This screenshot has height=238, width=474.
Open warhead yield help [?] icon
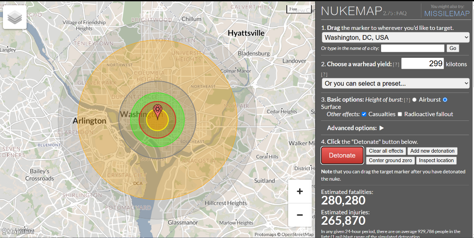coord(394,64)
